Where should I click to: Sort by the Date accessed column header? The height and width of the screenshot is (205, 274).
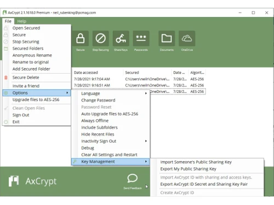click(x=98, y=73)
